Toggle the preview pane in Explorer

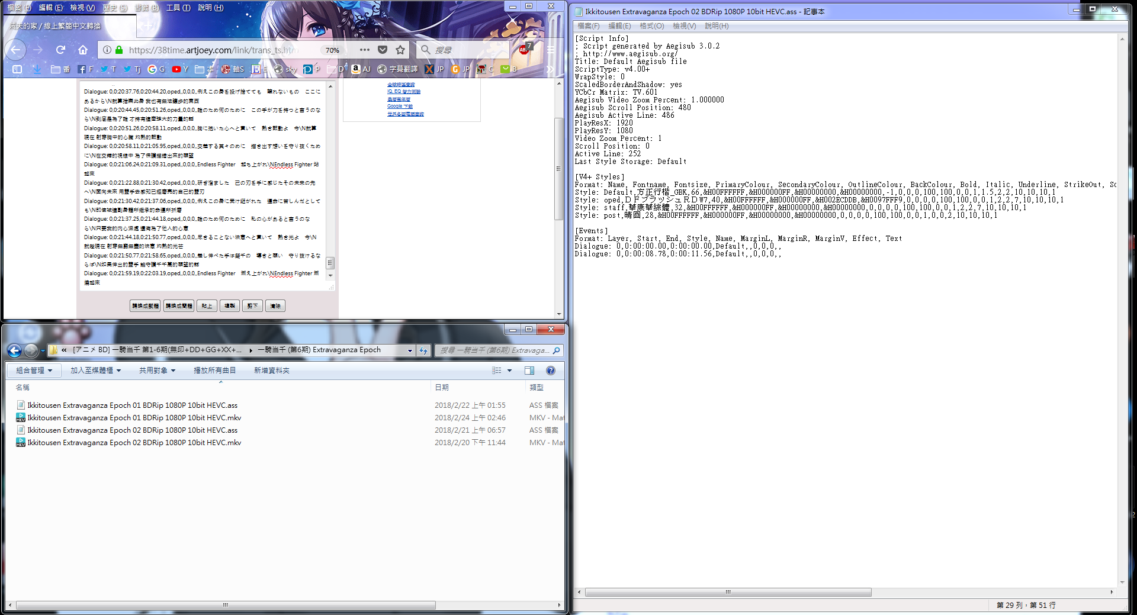pyautogui.click(x=529, y=371)
